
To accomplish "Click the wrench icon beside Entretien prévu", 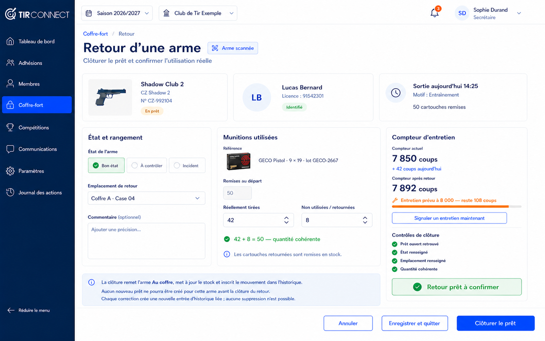I will pos(395,200).
